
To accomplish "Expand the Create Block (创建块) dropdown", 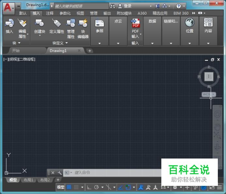I will pyautogui.click(x=40, y=35).
